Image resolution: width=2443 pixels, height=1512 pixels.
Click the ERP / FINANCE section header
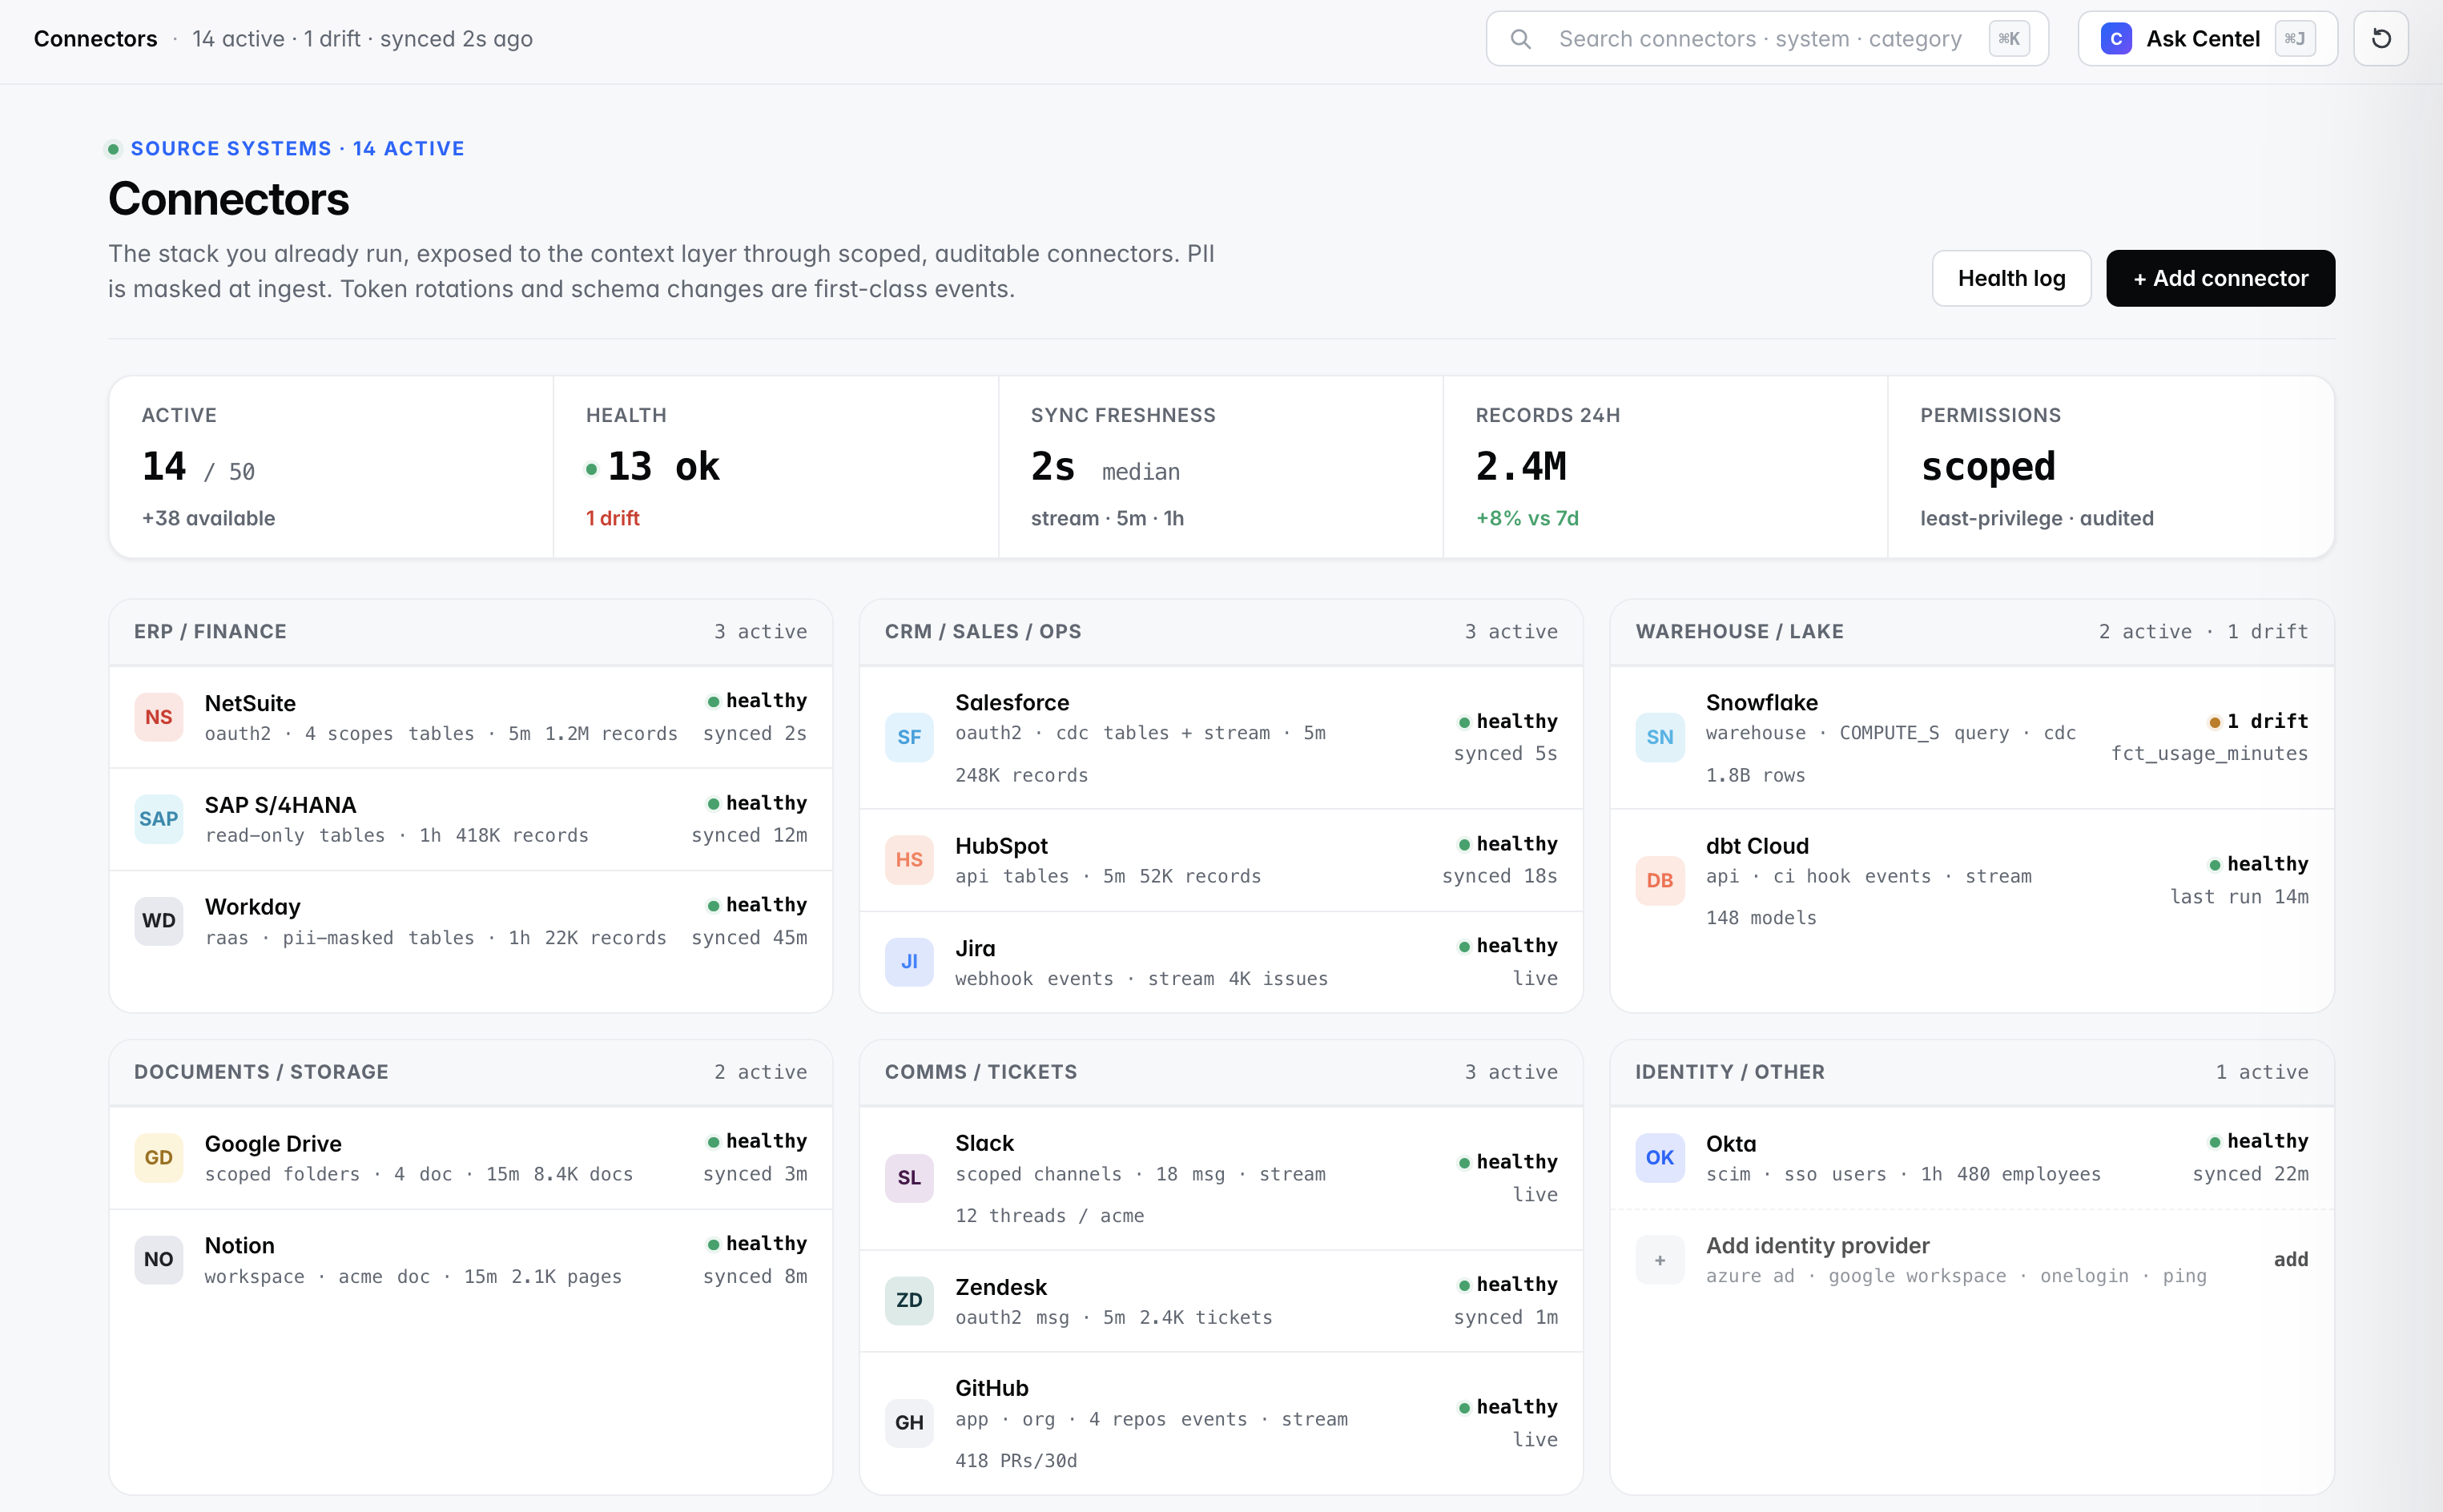coord(210,631)
